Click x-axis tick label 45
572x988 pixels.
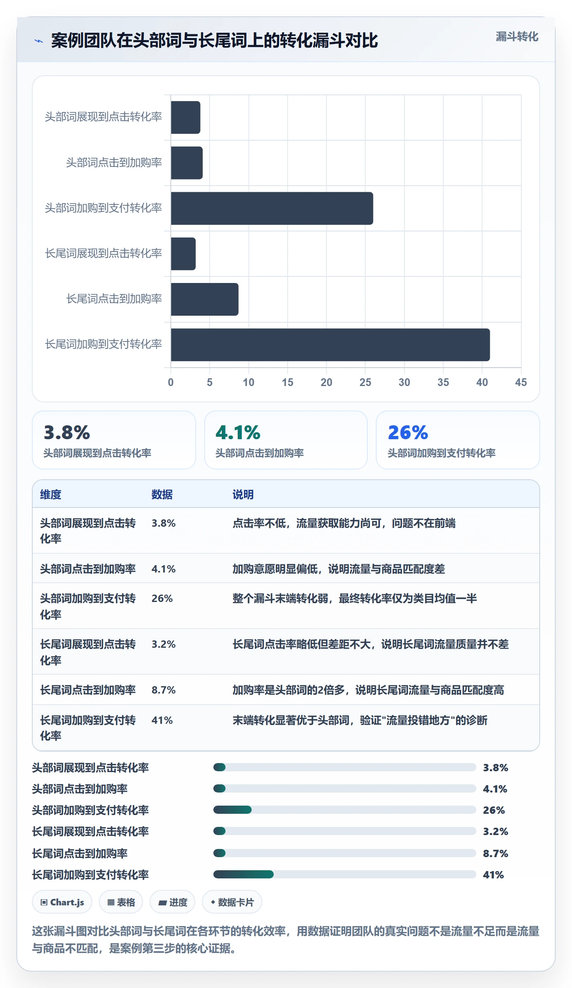[x=521, y=382]
